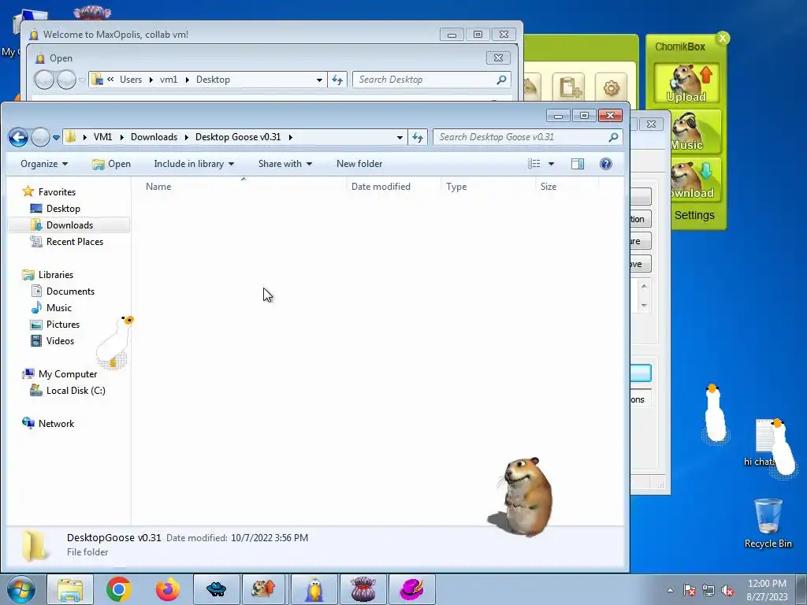807x605 pixels.
Task: Click the purple hat taskbar icon
Action: (x=411, y=589)
